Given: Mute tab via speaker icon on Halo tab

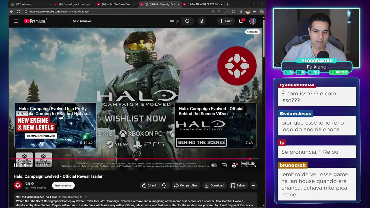Looking at the screenshot, I should click(x=146, y=4).
